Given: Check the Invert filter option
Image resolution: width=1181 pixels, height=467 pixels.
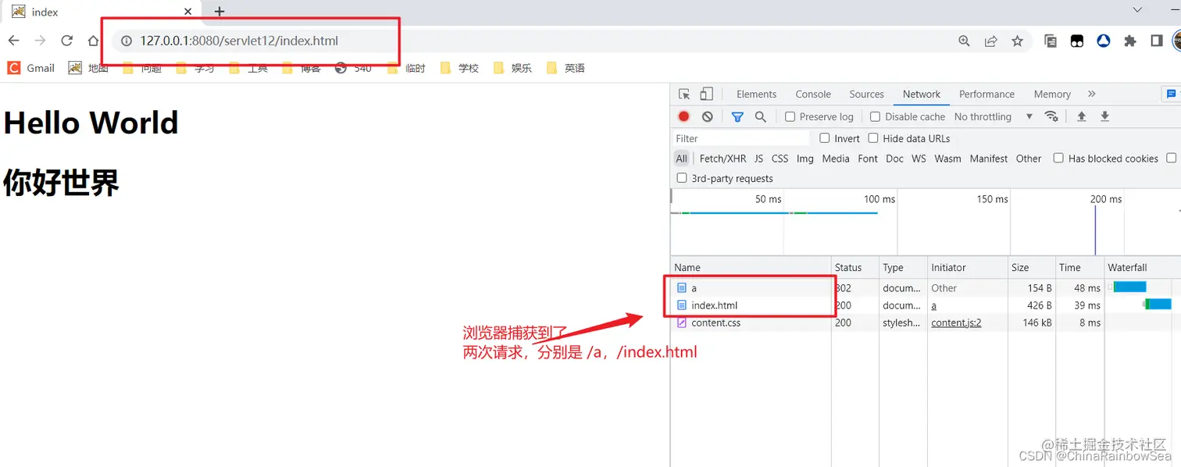Looking at the screenshot, I should (825, 138).
